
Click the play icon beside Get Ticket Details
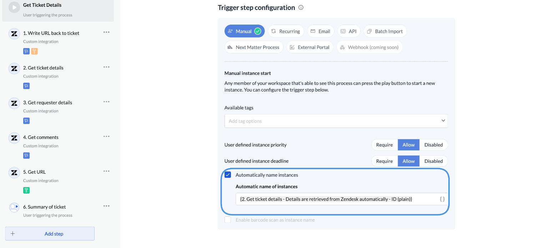[14, 7]
